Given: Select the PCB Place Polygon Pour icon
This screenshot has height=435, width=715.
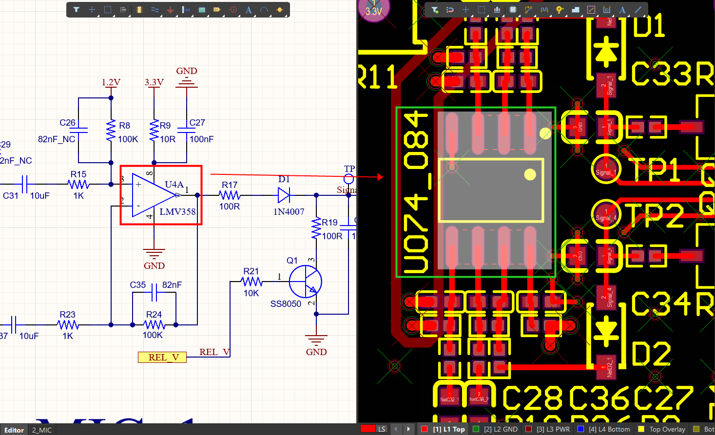Looking at the screenshot, I should pos(576,10).
